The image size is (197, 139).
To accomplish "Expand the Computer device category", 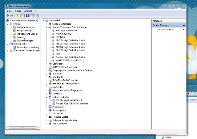I will pyautogui.click(x=47, y=64).
